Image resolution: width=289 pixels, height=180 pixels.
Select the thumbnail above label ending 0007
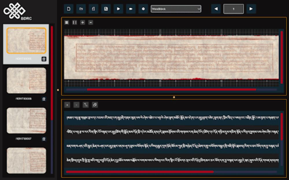(x=26, y=120)
